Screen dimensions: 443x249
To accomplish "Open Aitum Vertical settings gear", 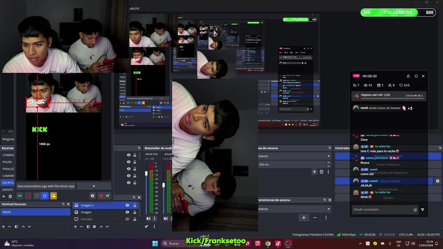I will pyautogui.click(x=92, y=196).
